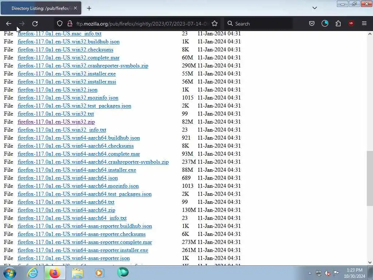Viewport: 373px width, 280px height.
Task: Open win64-asan-reporter.buildhub.json link
Action: (85, 226)
